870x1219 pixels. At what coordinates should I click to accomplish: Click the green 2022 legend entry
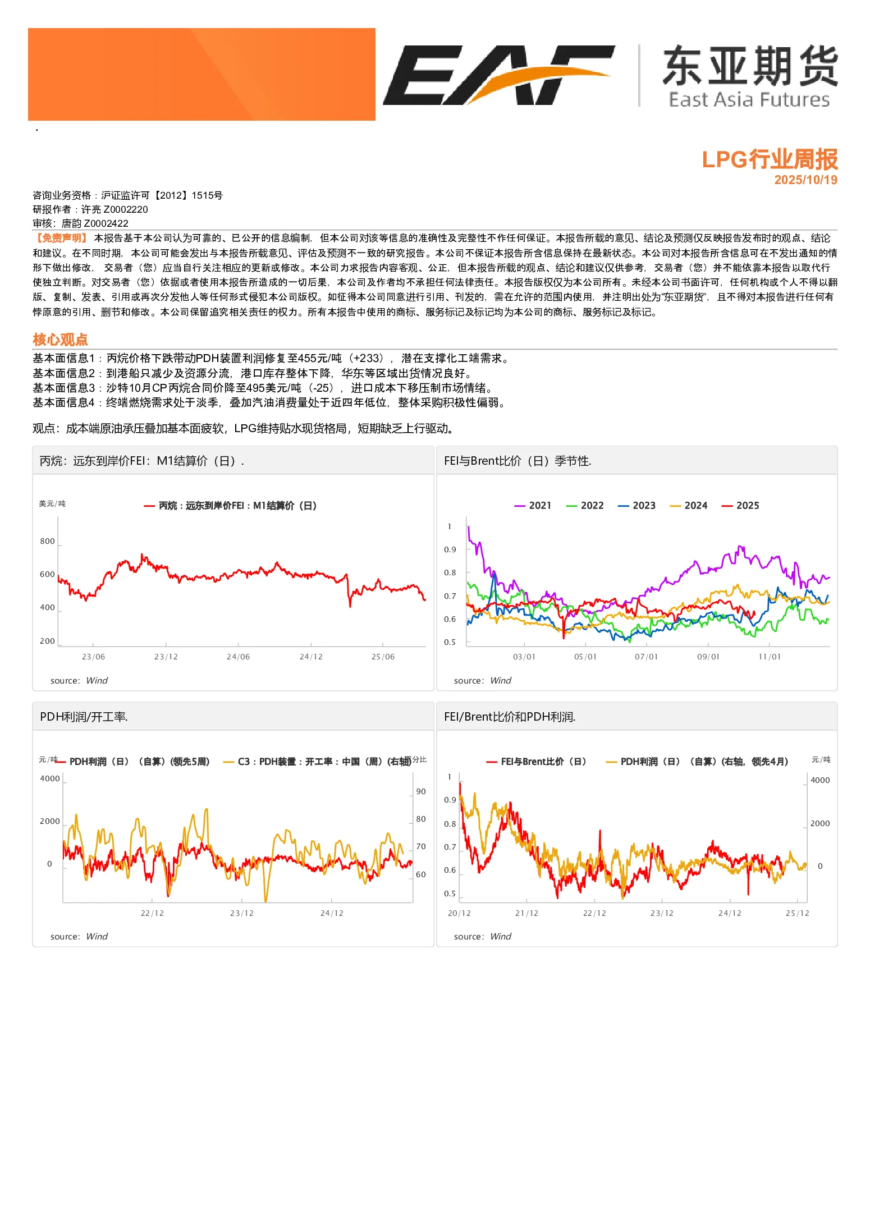(585, 506)
